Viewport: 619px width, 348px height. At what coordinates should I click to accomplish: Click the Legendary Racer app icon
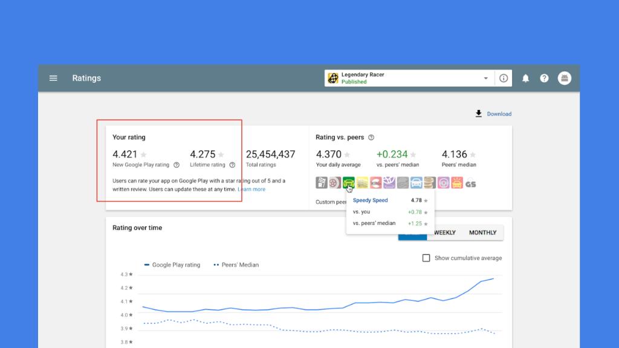(332, 78)
